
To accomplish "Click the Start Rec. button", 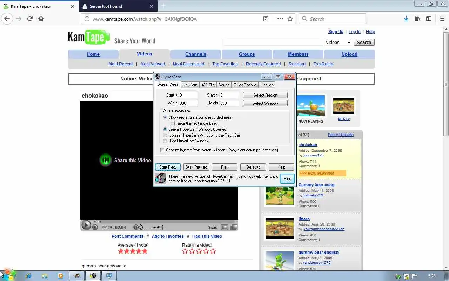I will 168,167.
